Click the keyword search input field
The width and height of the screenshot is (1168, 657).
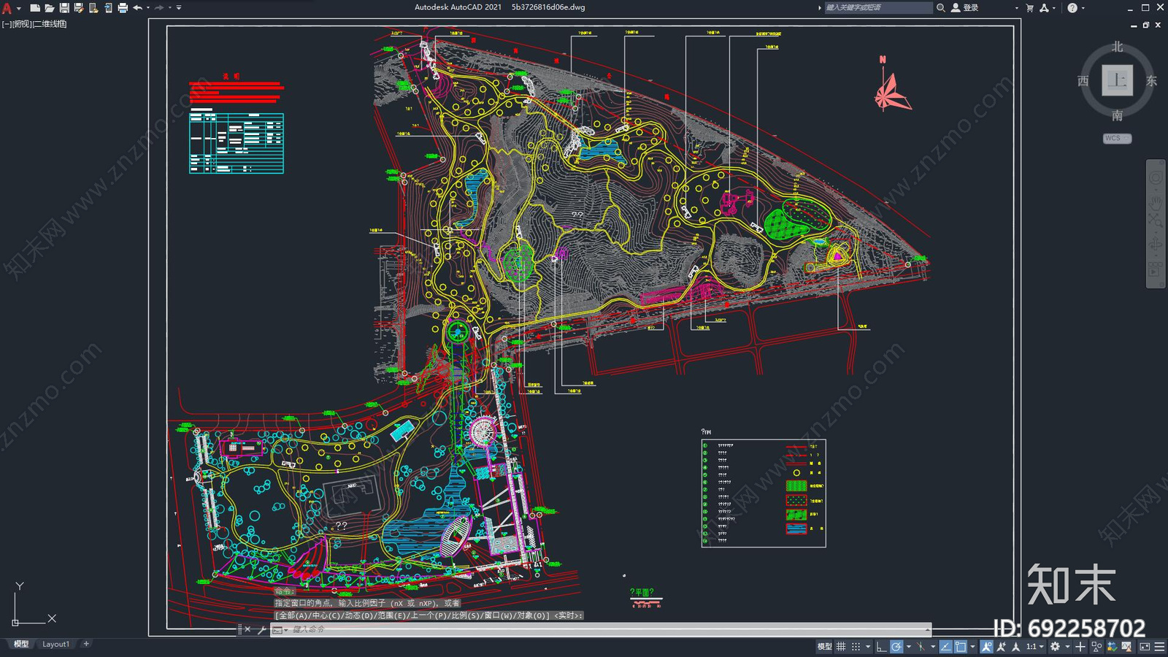click(x=877, y=8)
